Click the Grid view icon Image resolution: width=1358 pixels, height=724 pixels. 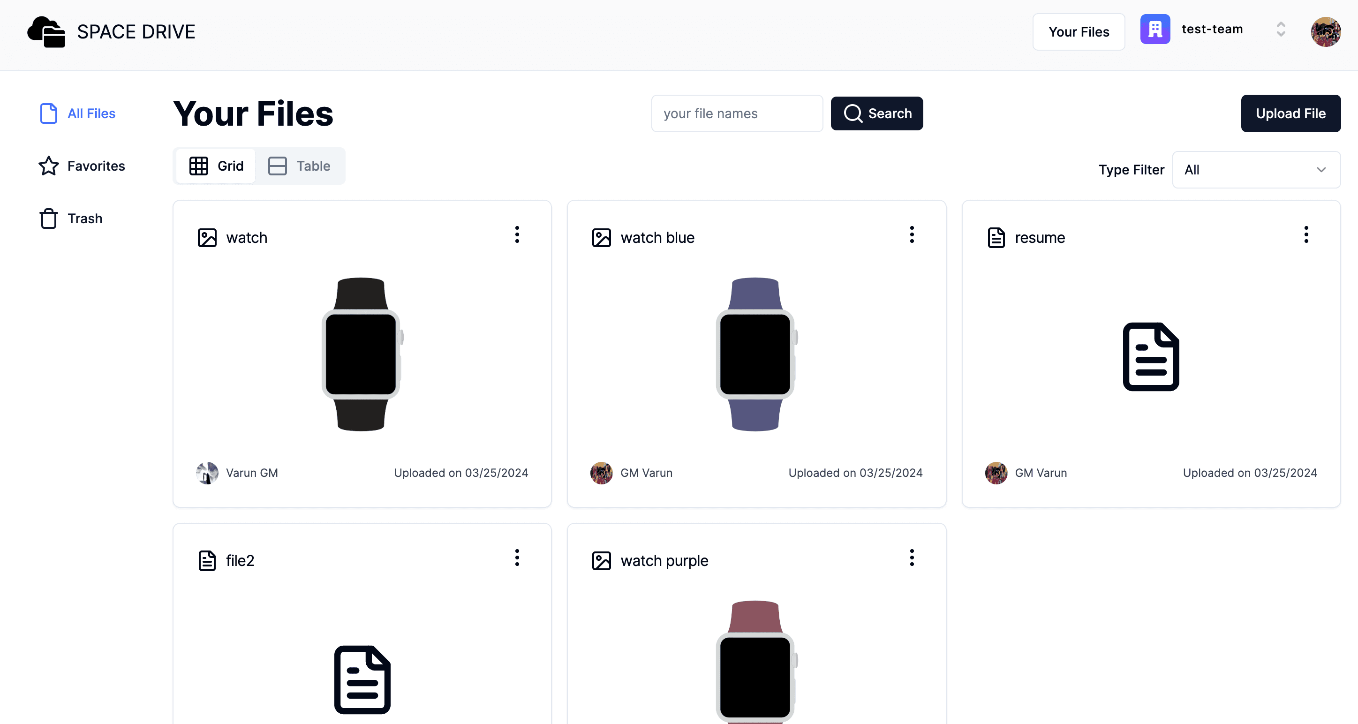(x=198, y=165)
